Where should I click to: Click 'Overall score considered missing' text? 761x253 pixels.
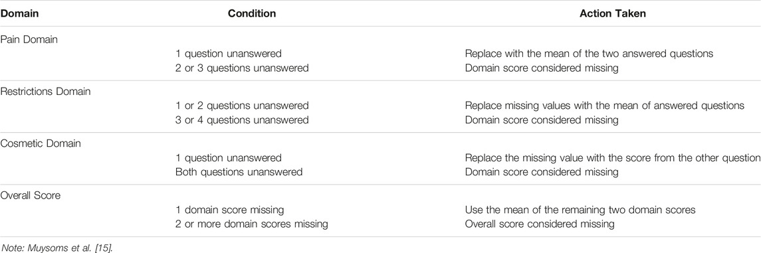[540, 224]
